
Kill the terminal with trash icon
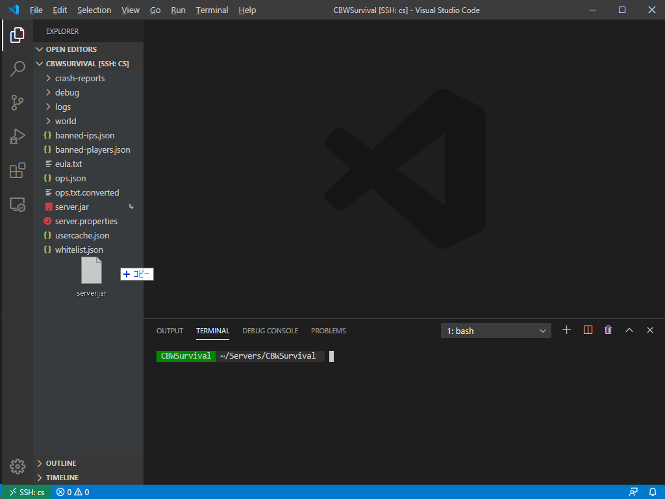608,330
